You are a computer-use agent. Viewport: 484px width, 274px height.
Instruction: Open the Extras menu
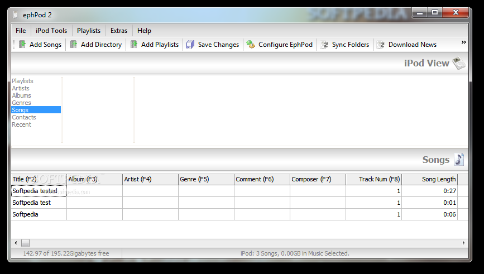[x=118, y=31]
